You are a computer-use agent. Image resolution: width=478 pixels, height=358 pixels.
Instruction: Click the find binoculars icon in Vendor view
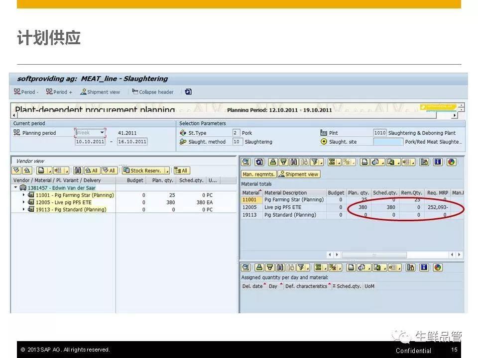coord(78,171)
